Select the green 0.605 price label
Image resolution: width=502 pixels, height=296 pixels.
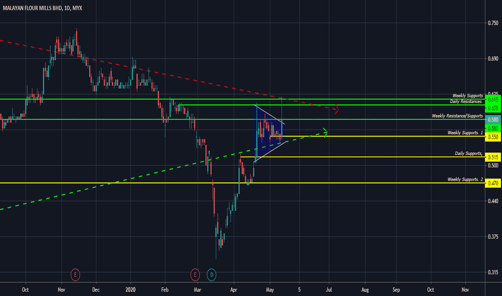pyautogui.click(x=493, y=108)
